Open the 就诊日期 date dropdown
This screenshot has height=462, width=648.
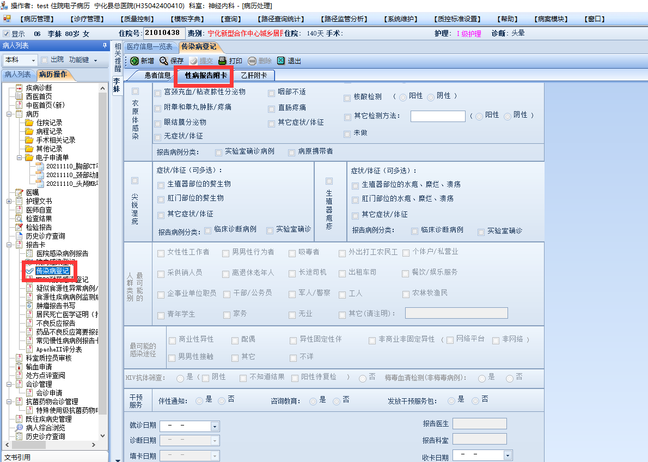pos(215,427)
